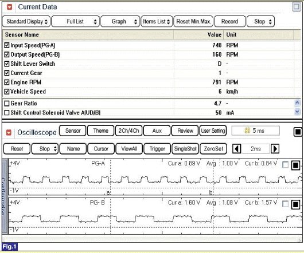Select the 2Ch/4Ch oscilloscope tab
The image size is (304, 253).
coord(128,131)
